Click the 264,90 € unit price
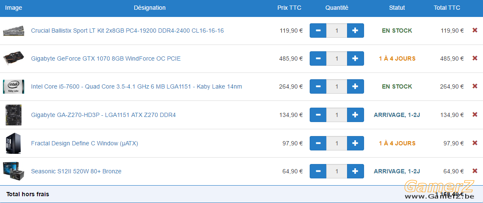 pyautogui.click(x=291, y=86)
